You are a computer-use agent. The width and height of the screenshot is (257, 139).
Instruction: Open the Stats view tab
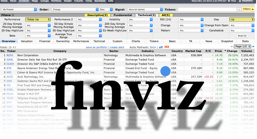[x=245, y=41]
